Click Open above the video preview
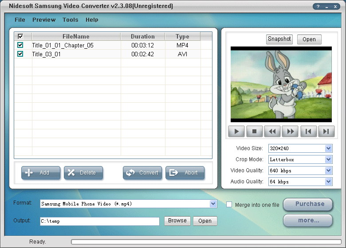 (309, 39)
